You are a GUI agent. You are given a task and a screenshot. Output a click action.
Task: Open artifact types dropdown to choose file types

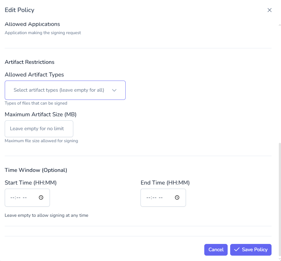[65, 90]
